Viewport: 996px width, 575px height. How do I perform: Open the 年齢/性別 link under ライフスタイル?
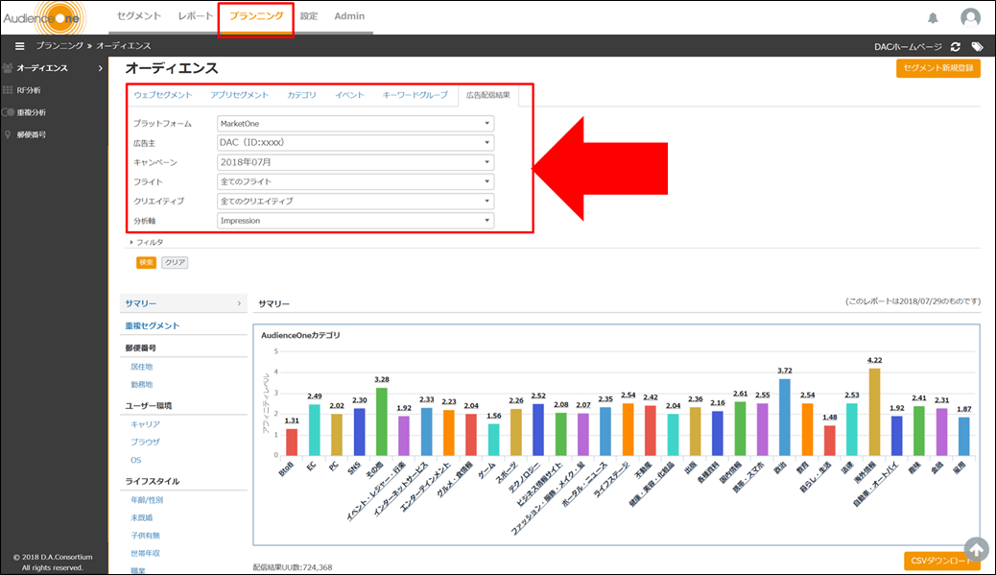147,499
